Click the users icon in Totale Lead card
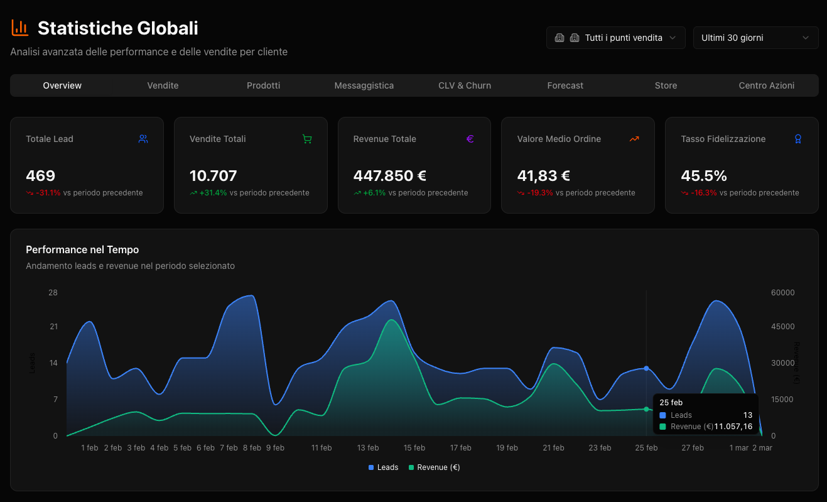This screenshot has width=827, height=502. 143,139
